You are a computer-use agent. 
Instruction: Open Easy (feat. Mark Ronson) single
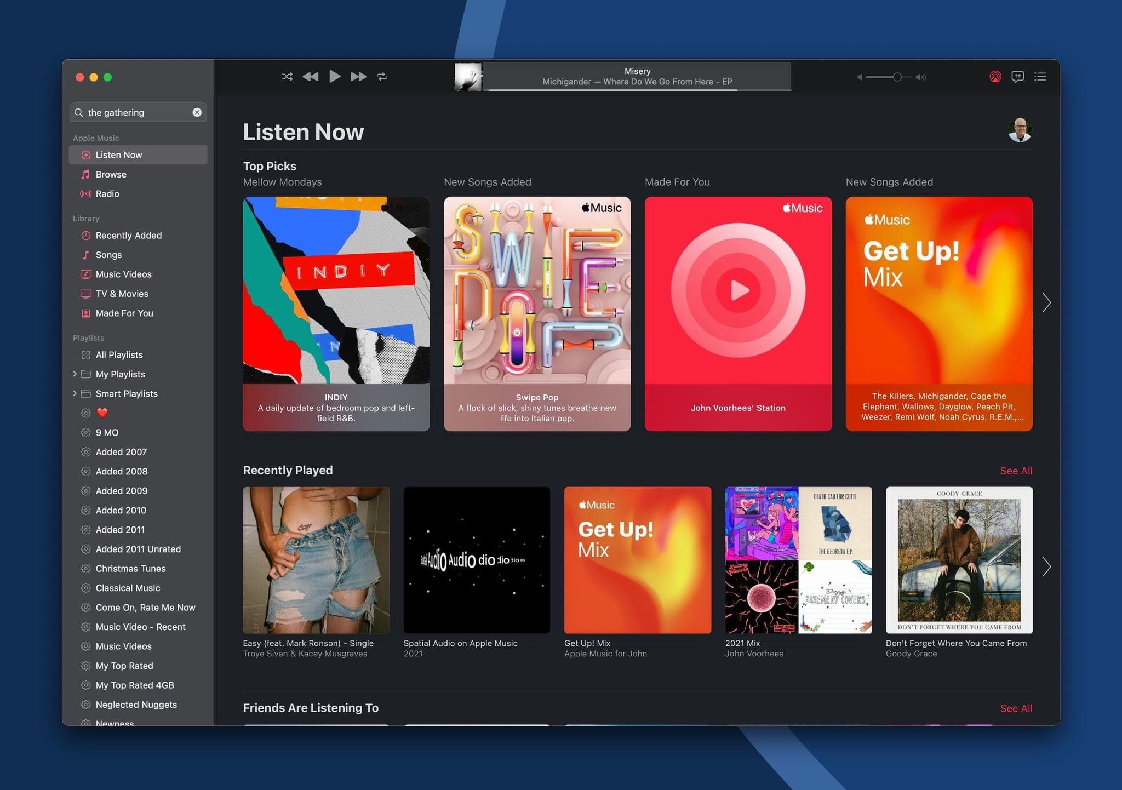316,560
